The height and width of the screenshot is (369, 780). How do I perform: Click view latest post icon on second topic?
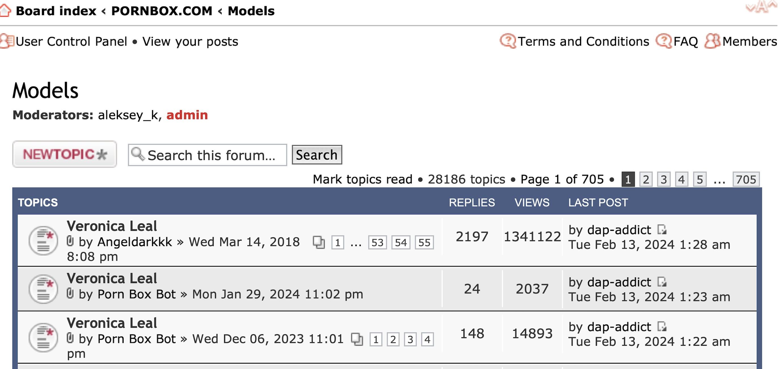(x=662, y=282)
